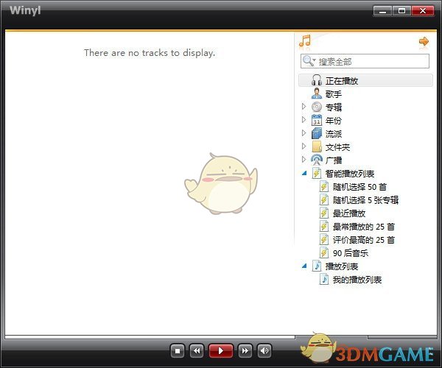This screenshot has width=442, height=368.
Task: Select 正在播放 now playing item
Action: tap(341, 81)
